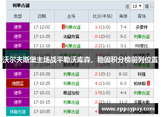Click the score 4-1(1-0) in the 德國盃 row
Image resolution: width=161 pixels, height=117 pixels.
click(103, 83)
